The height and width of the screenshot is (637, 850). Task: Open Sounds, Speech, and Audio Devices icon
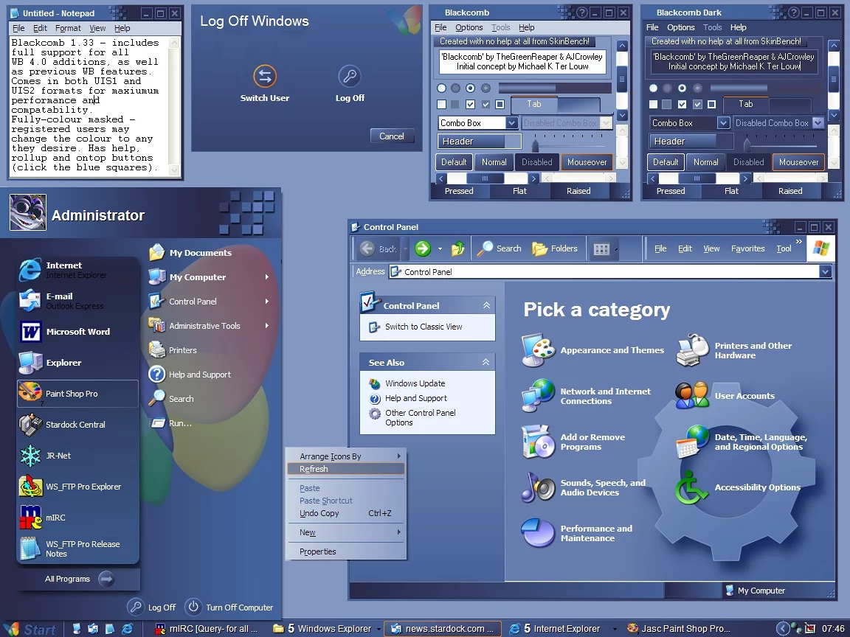[538, 487]
